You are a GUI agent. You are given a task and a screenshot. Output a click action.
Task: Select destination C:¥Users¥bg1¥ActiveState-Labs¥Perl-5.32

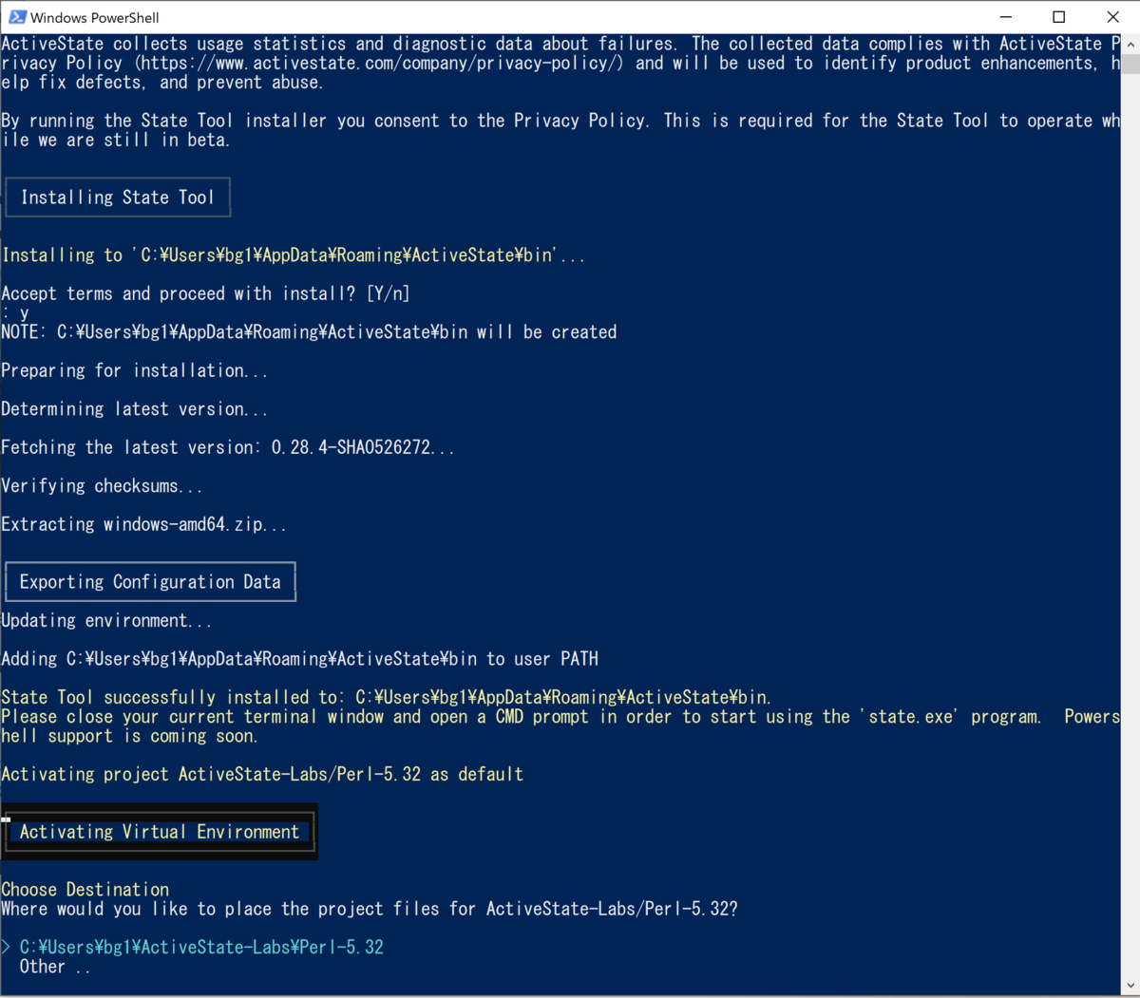point(201,947)
